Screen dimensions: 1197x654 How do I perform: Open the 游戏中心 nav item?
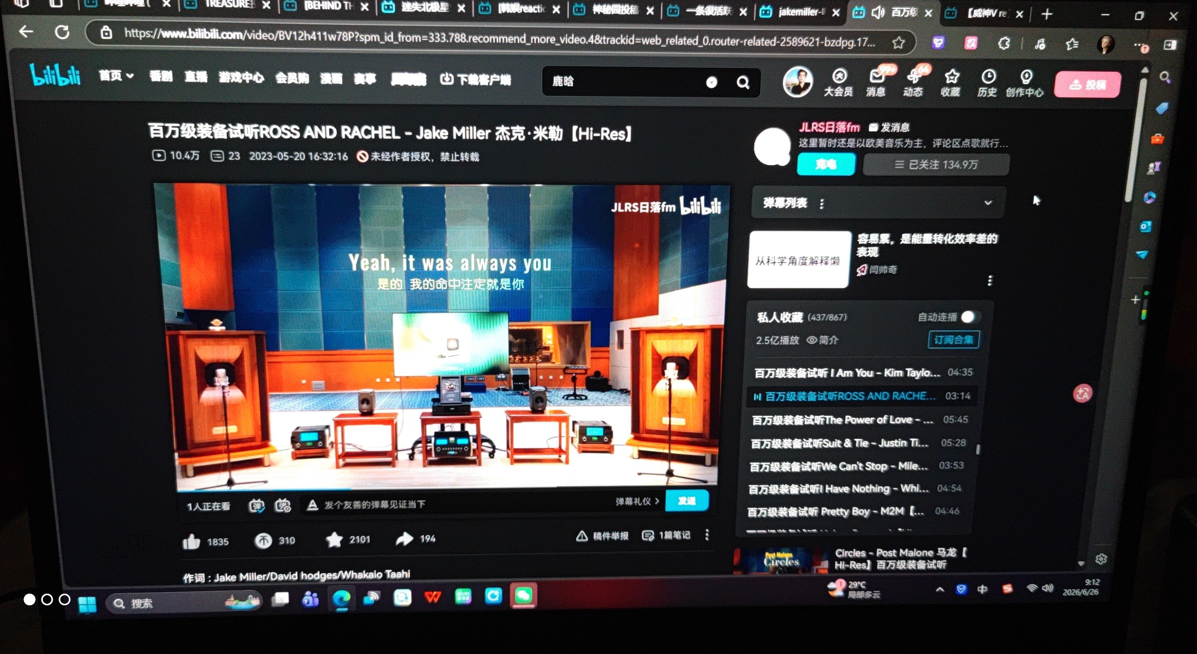click(242, 77)
